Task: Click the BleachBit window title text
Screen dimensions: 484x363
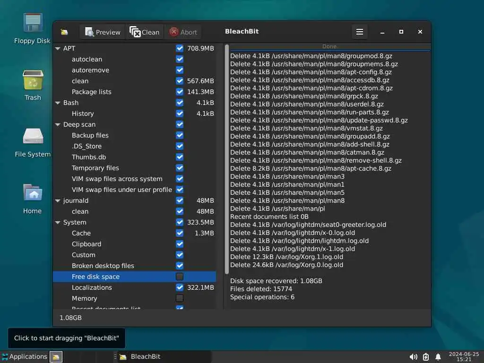Action: [x=242, y=32]
